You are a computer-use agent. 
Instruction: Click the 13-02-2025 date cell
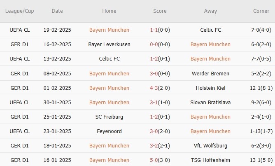(x=57, y=59)
